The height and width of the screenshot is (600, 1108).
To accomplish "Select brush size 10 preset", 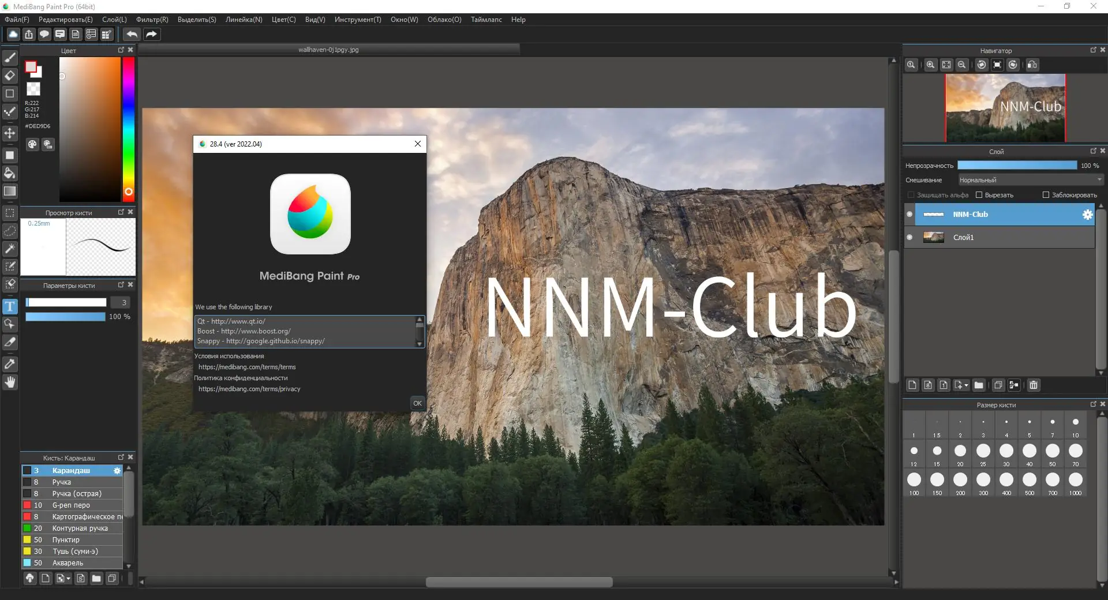I will (x=1075, y=426).
